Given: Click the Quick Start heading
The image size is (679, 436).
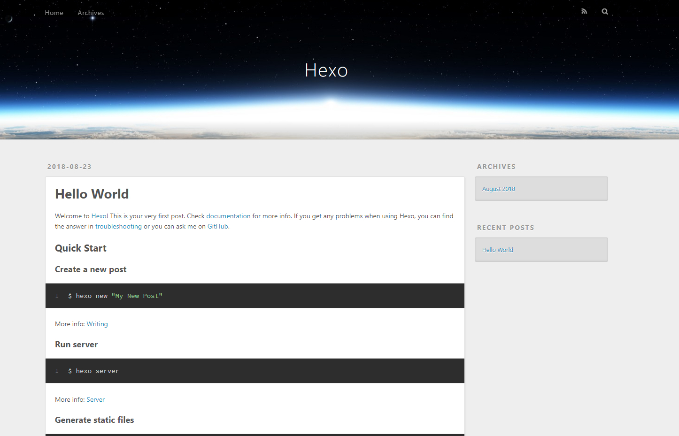Looking at the screenshot, I should (x=81, y=248).
